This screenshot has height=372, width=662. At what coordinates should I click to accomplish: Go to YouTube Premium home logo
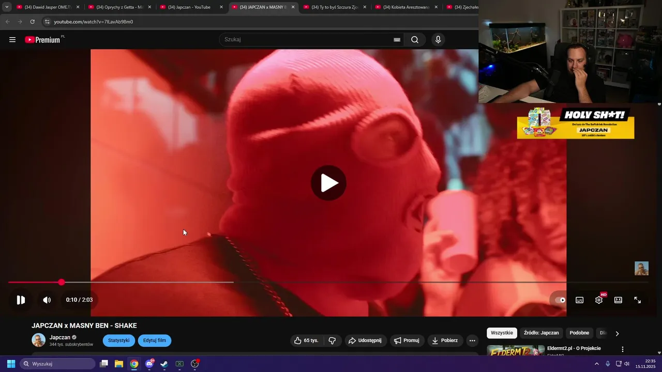[x=43, y=40]
